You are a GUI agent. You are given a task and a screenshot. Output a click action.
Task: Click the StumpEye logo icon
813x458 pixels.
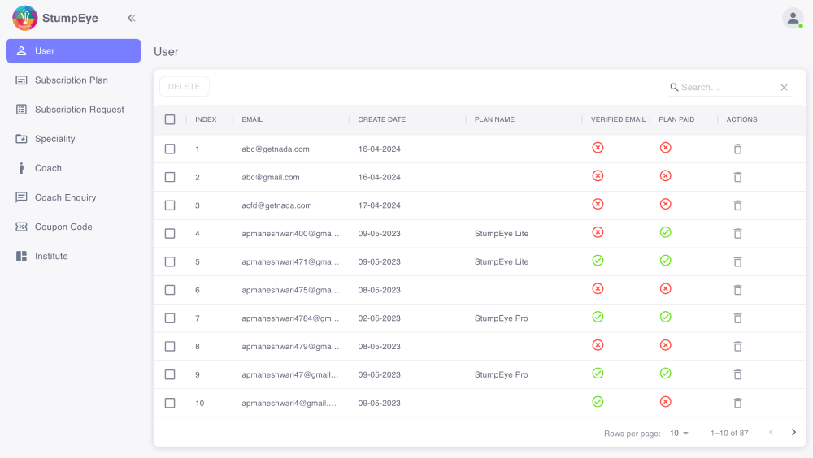pos(25,18)
